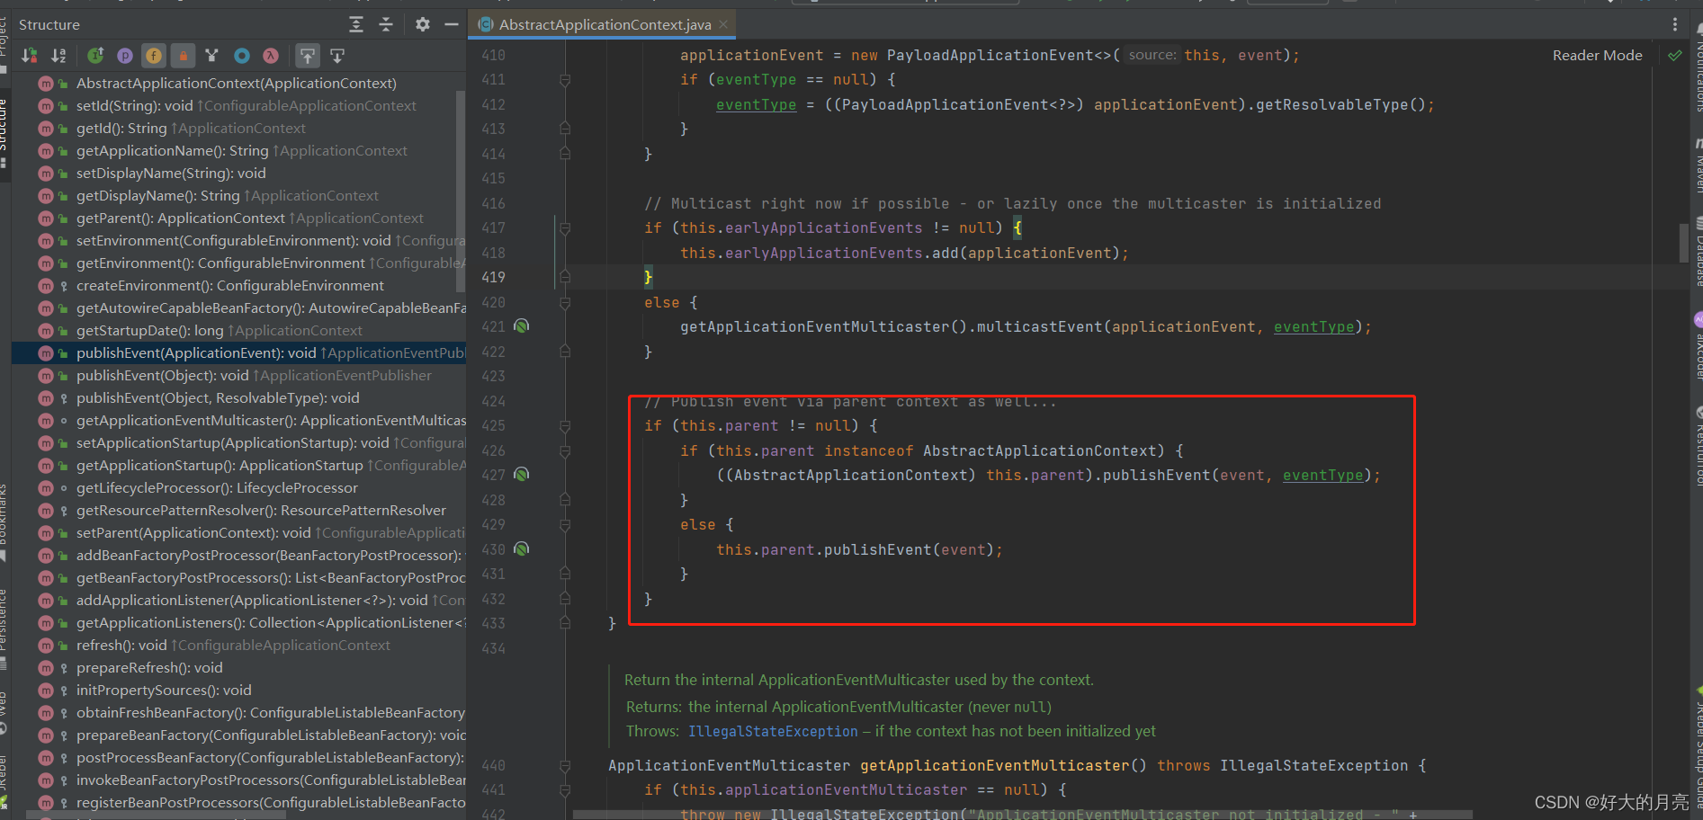Sort Structure members alphabetically
Viewport: 1703px width, 820px height.
pyautogui.click(x=58, y=56)
